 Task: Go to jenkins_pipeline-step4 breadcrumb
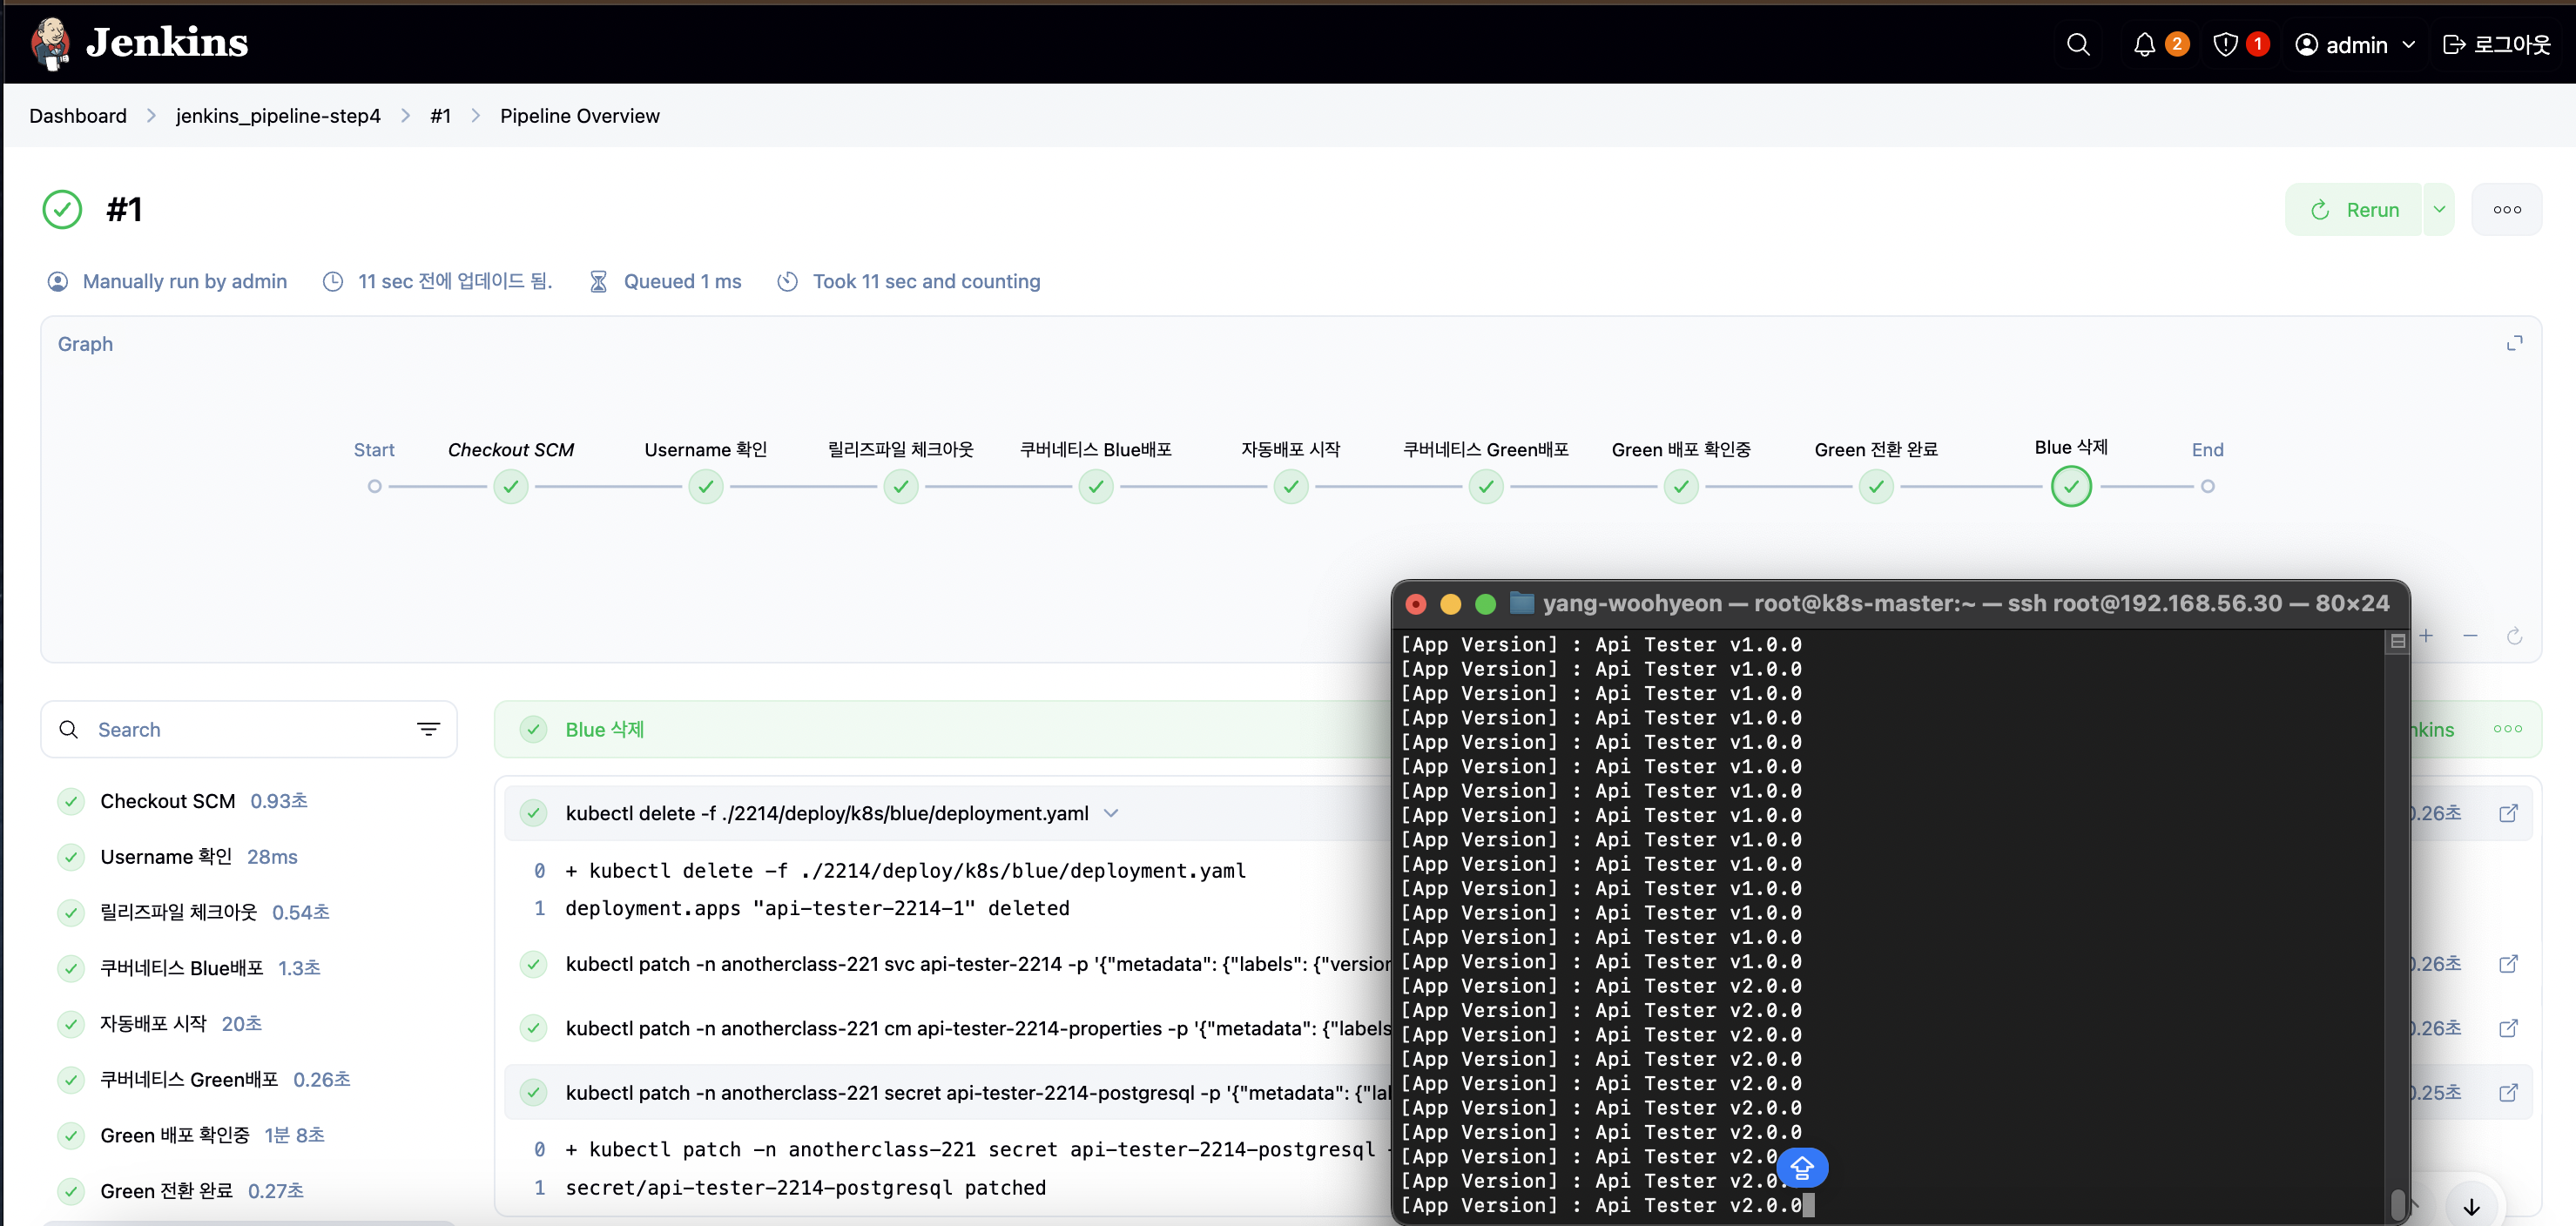[x=278, y=116]
